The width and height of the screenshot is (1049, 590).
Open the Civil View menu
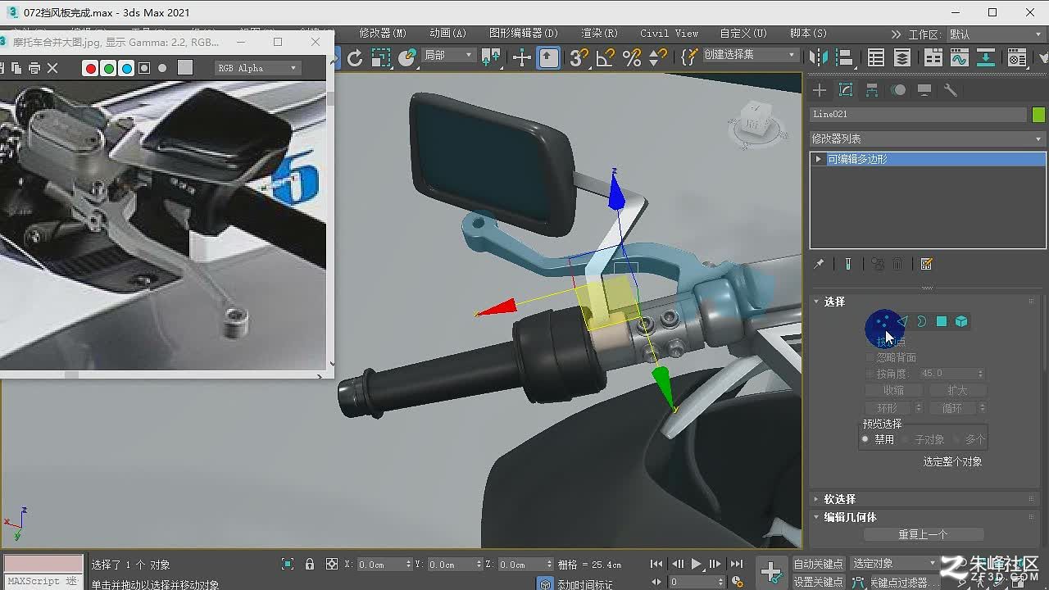click(670, 34)
